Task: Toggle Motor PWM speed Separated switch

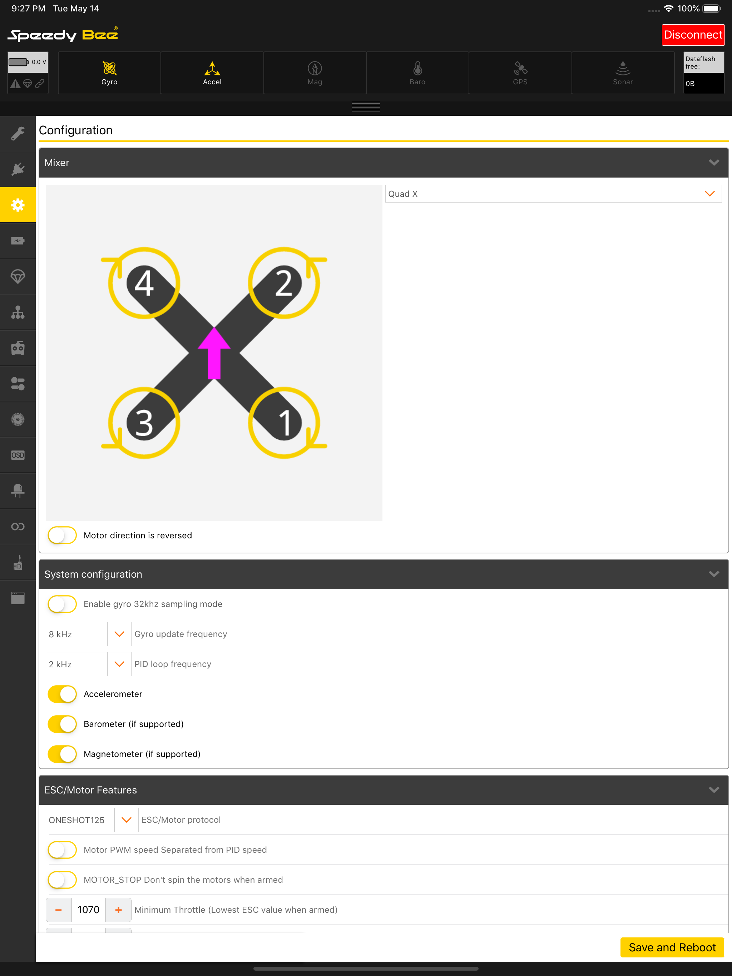Action: 62,850
